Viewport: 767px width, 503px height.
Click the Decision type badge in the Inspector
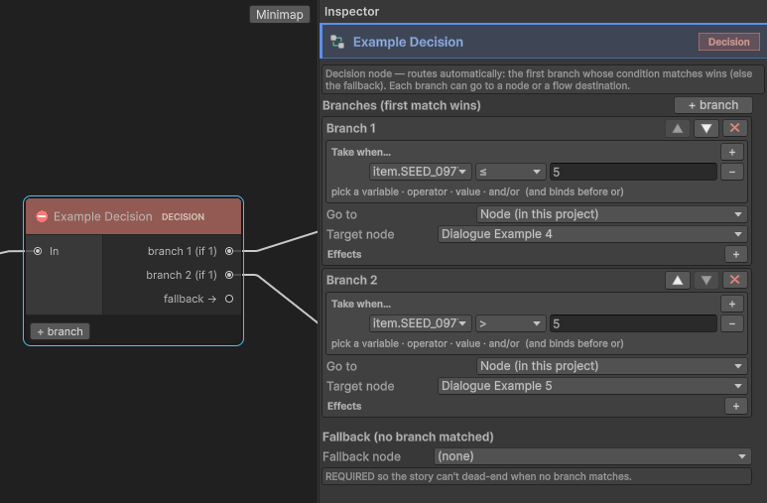[x=728, y=42]
